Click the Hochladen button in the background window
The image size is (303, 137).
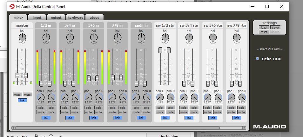(169, 136)
